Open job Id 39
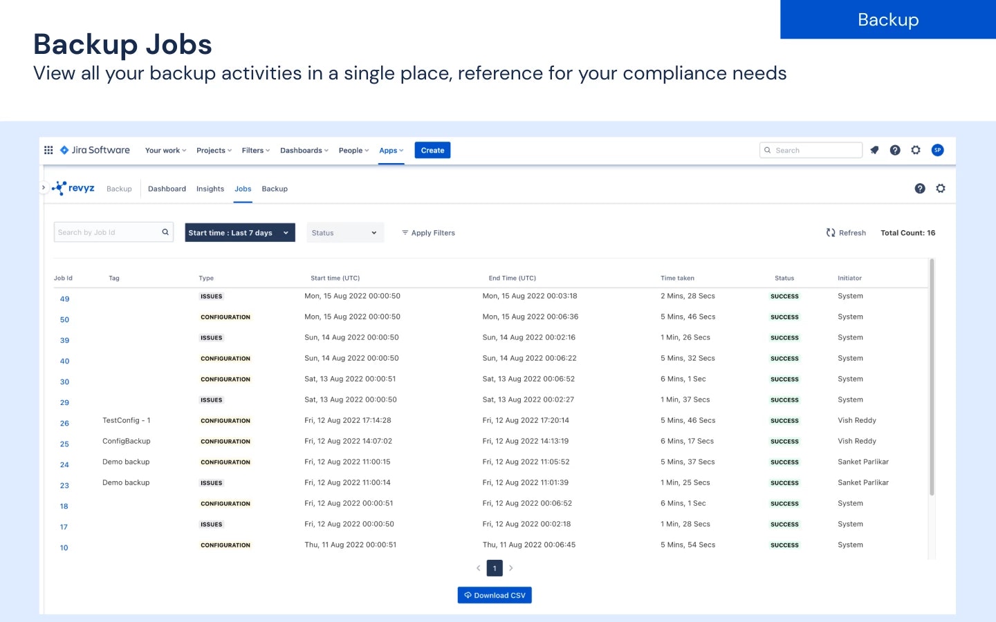The image size is (996, 622). click(x=64, y=341)
